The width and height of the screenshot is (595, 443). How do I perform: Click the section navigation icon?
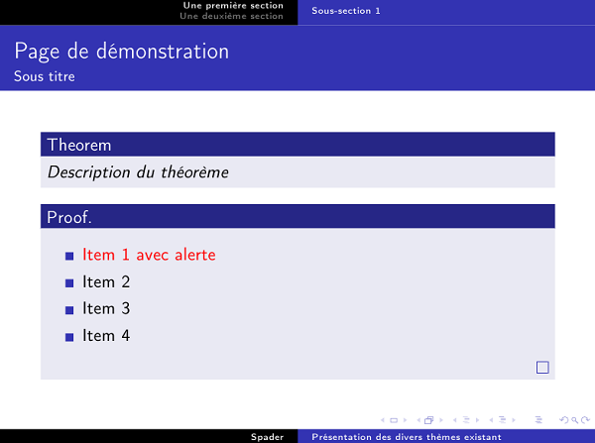502,420
